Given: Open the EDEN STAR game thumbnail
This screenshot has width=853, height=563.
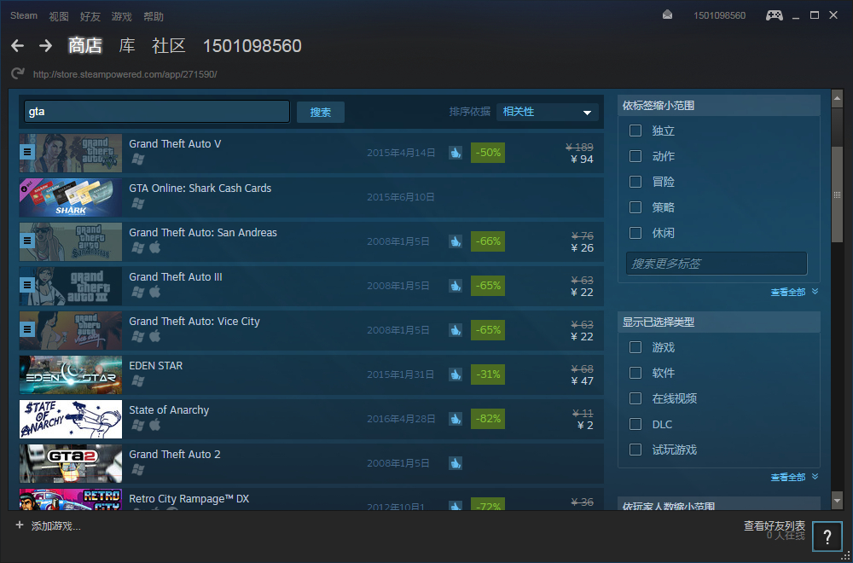Looking at the screenshot, I should pos(71,374).
